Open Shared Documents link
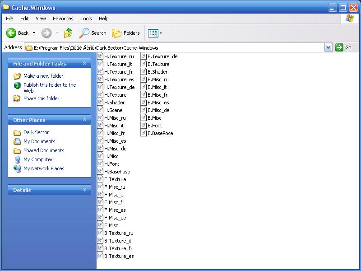The image size is (361, 271). coord(44,150)
